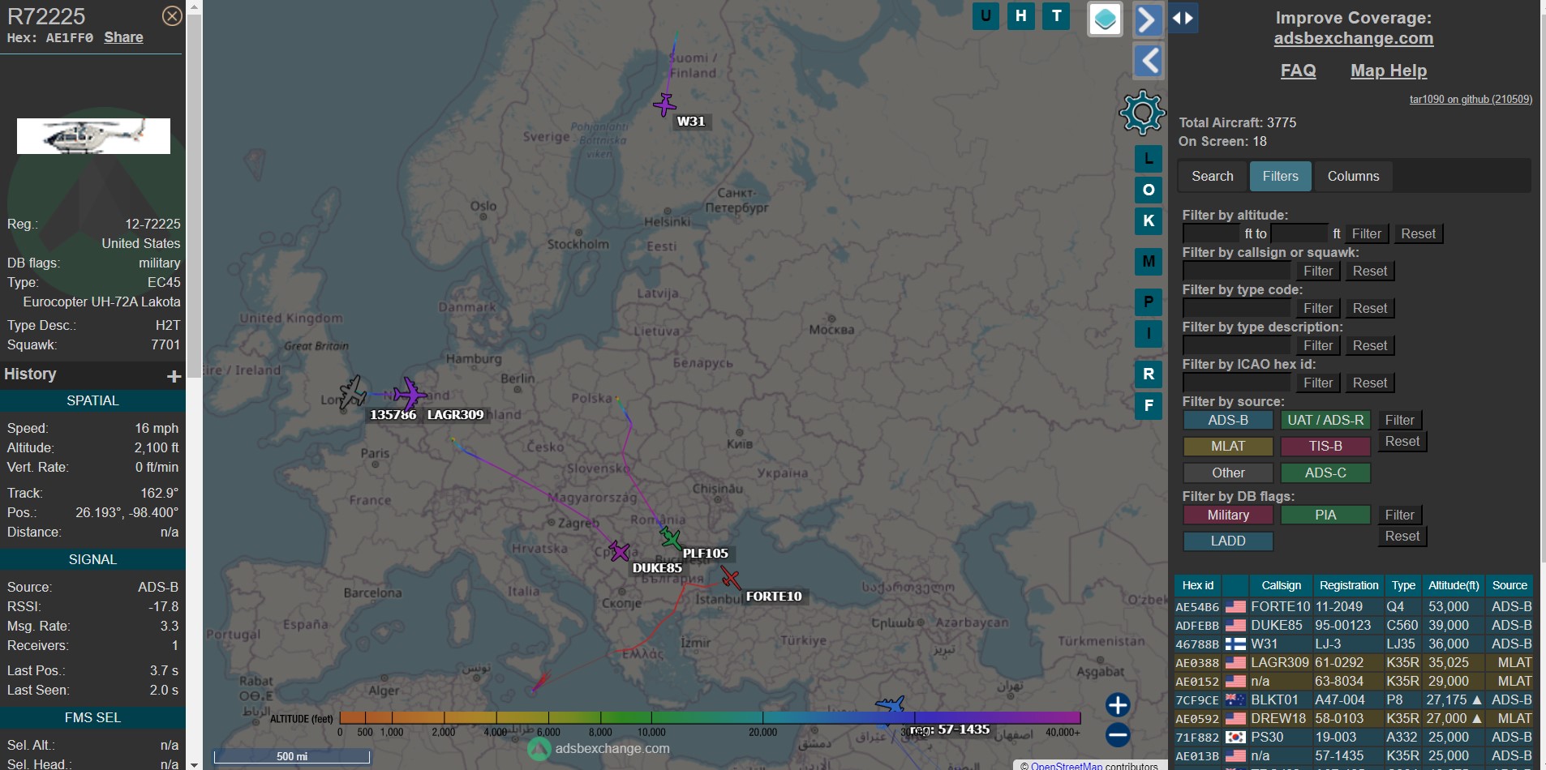Click Reset button for altitude filter
Image resolution: width=1546 pixels, height=770 pixels.
(x=1418, y=233)
